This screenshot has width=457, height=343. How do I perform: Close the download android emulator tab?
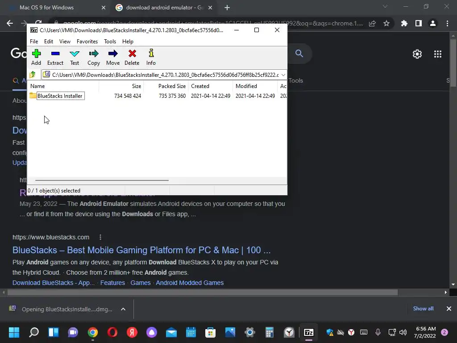point(210,8)
